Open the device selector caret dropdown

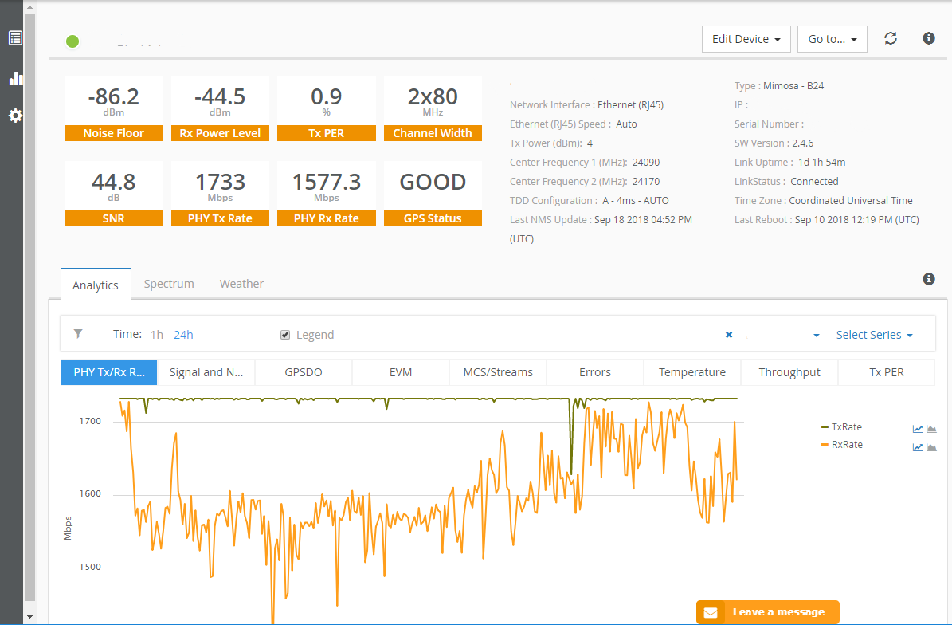pyautogui.click(x=817, y=336)
